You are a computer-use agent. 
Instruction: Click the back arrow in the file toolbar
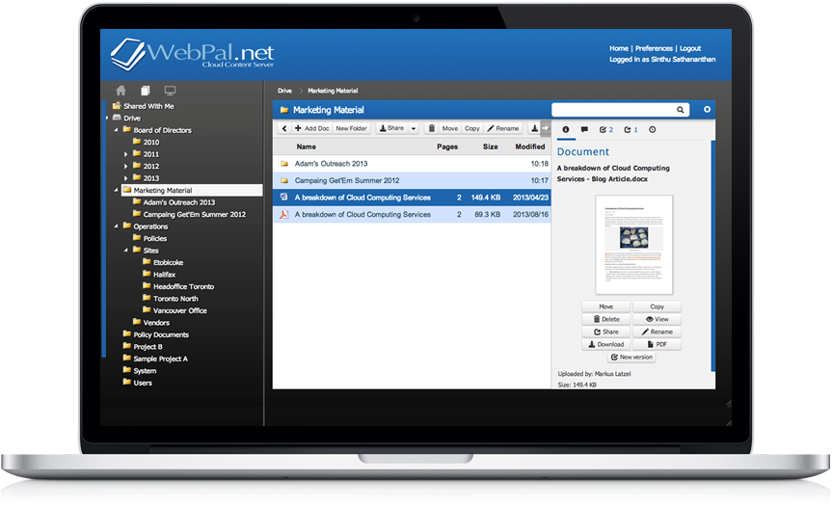point(283,128)
